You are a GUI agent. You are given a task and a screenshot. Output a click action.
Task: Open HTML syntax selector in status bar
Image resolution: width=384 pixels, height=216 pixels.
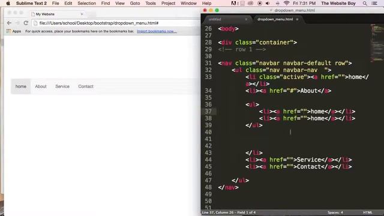click(368, 212)
